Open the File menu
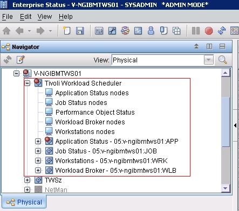 coord(8,17)
